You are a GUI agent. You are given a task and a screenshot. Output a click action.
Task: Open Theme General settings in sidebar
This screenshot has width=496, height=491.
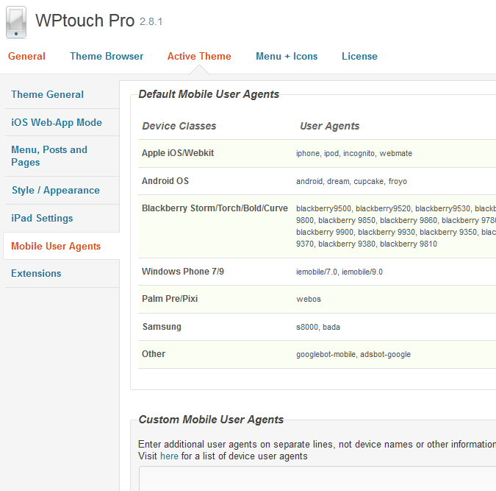tap(48, 94)
